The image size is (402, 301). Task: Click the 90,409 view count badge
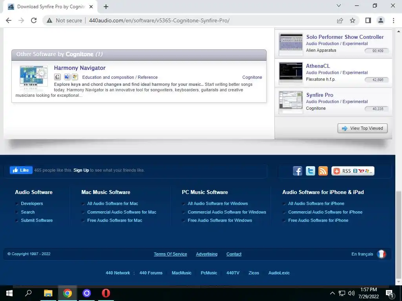377,51
